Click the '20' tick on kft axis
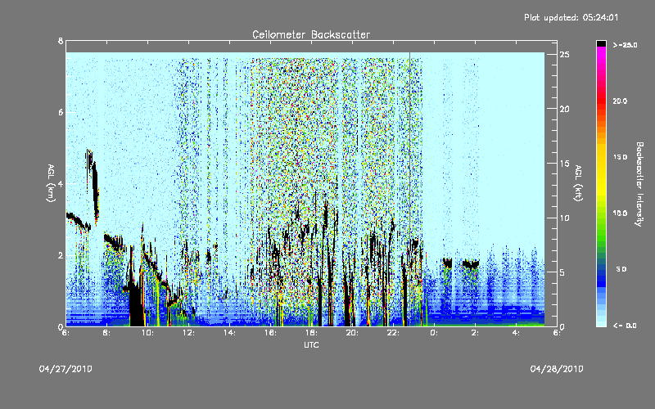The height and width of the screenshot is (409, 655). click(565, 109)
